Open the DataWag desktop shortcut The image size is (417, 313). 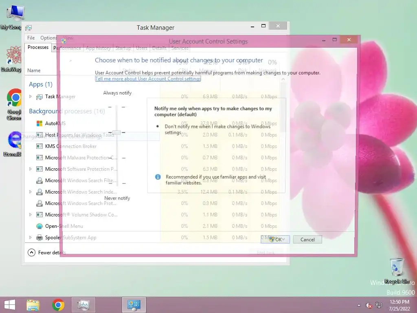[12, 59]
